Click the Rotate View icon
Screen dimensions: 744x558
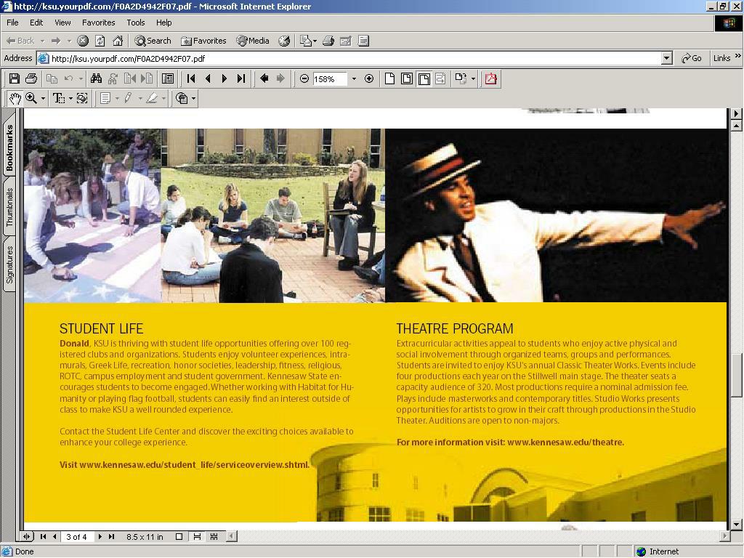tap(461, 78)
